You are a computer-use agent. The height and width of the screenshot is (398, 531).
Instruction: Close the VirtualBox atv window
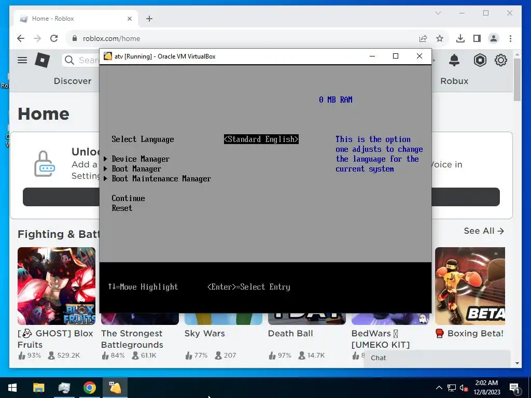click(x=419, y=56)
